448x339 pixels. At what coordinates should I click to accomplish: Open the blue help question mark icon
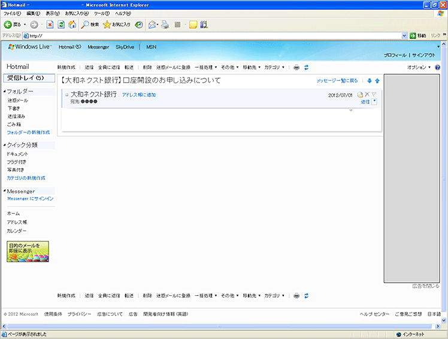click(x=438, y=68)
